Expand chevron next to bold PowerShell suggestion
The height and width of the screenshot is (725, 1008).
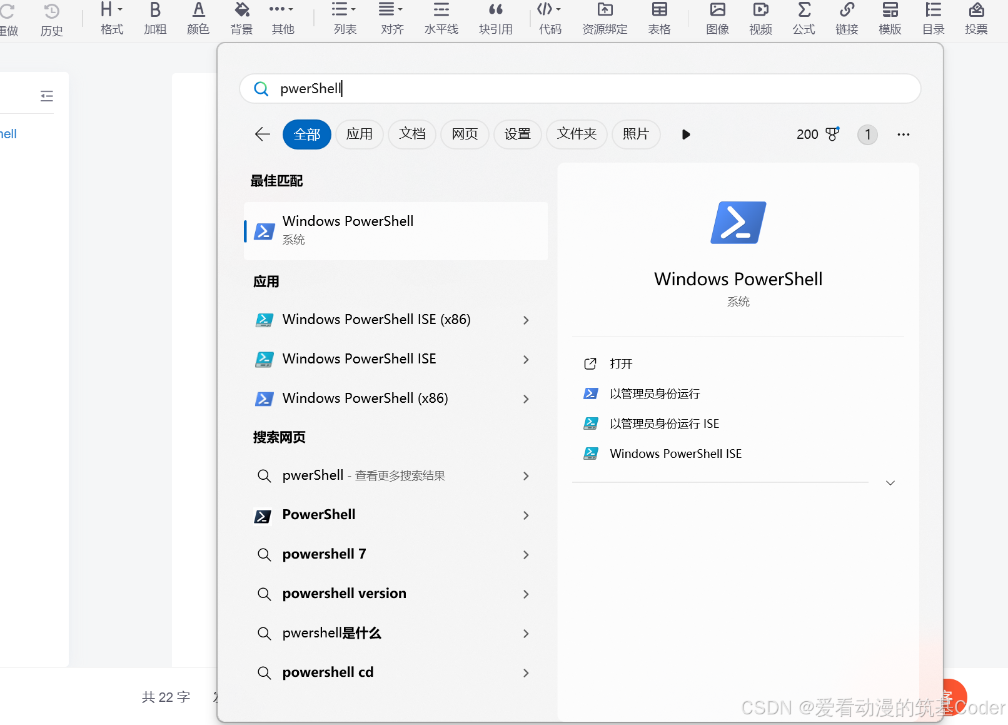click(526, 515)
